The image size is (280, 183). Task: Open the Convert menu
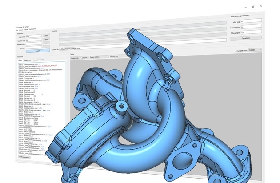pos(21,30)
